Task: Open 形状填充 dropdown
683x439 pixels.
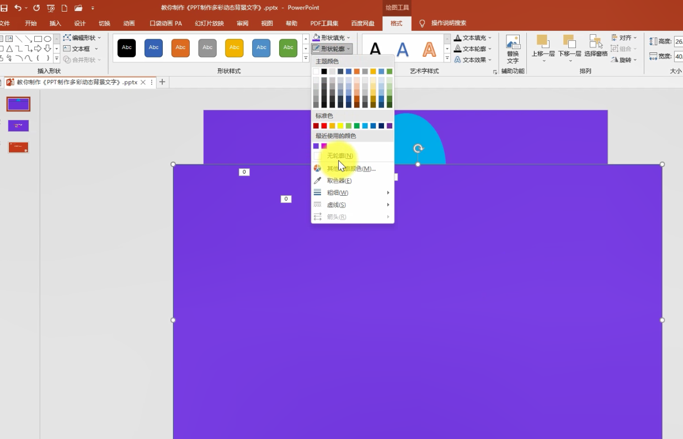Action: coord(332,38)
